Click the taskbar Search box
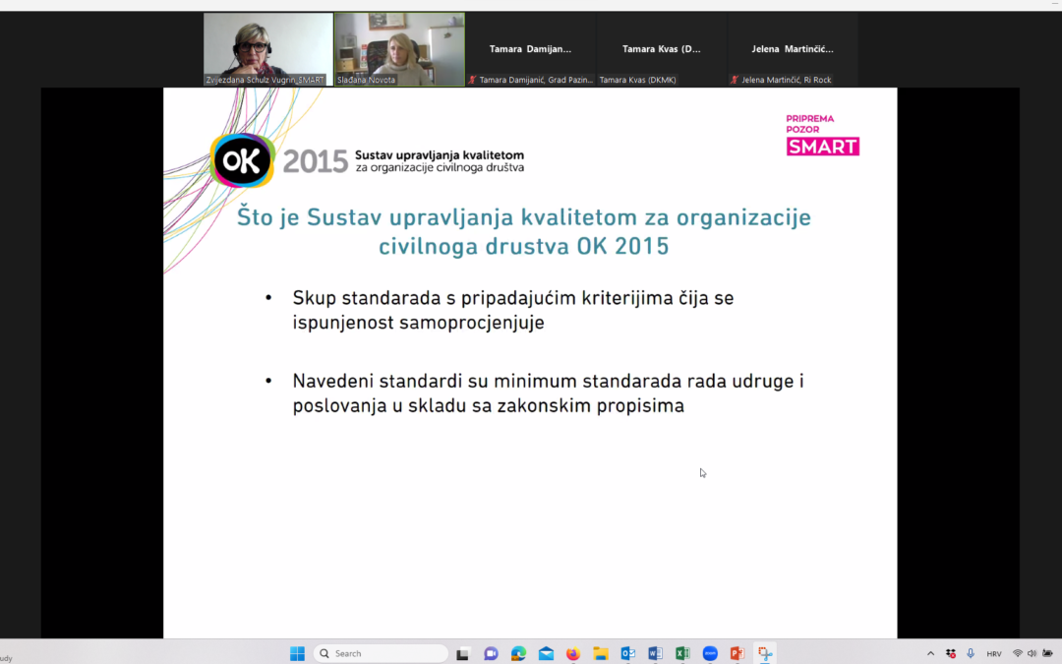 point(381,653)
